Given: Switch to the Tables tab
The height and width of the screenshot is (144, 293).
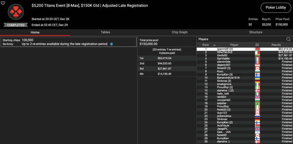Looking at the screenshot, I should tap(105, 32).
